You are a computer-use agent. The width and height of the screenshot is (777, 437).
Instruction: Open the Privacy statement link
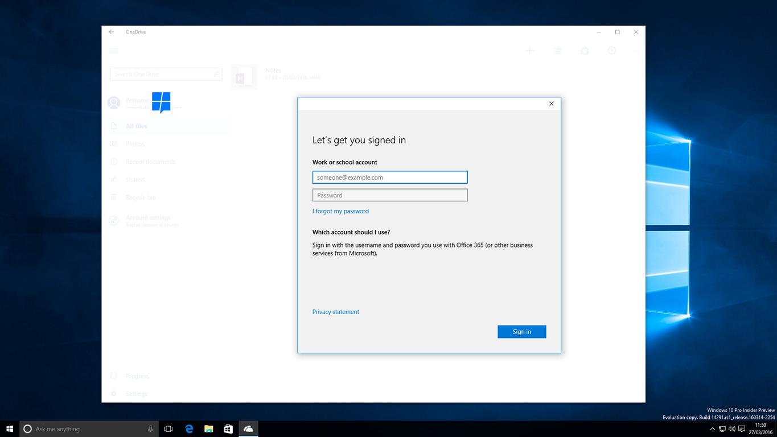pyautogui.click(x=336, y=312)
